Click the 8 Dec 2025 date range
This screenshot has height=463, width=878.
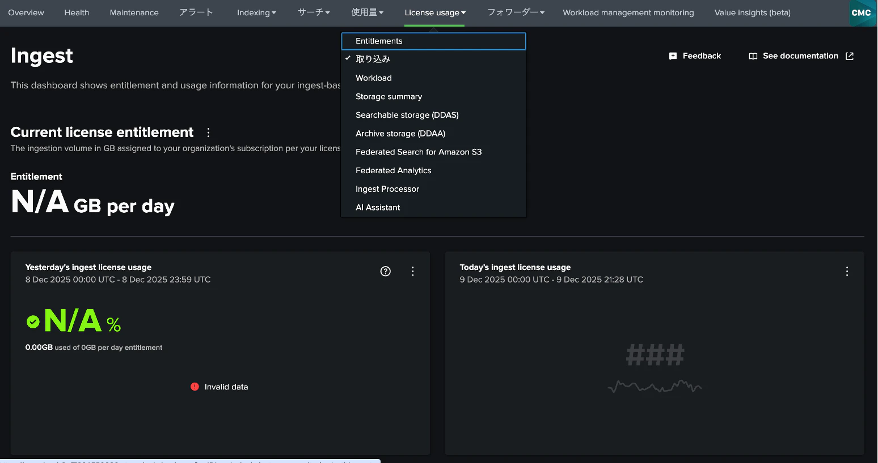[118, 280]
